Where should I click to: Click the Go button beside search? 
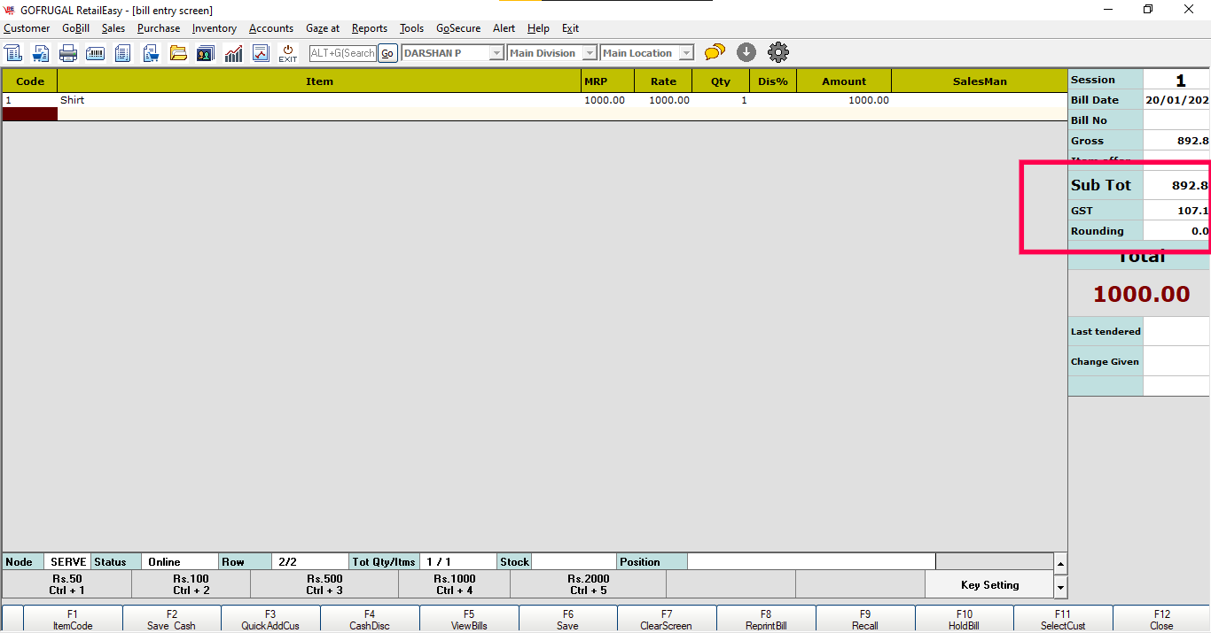(x=387, y=53)
